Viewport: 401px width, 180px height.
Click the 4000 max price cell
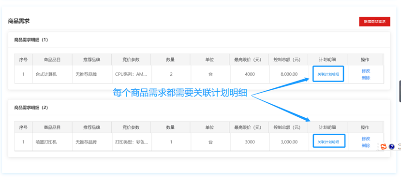pos(250,74)
